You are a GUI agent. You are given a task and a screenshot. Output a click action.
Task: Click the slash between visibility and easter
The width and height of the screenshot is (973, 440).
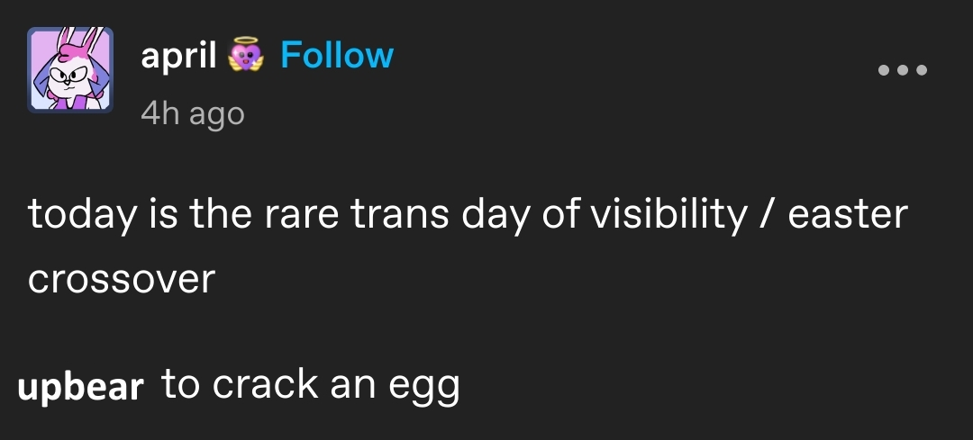click(x=768, y=216)
